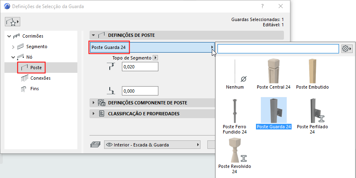Click the post search input field

[278, 49]
